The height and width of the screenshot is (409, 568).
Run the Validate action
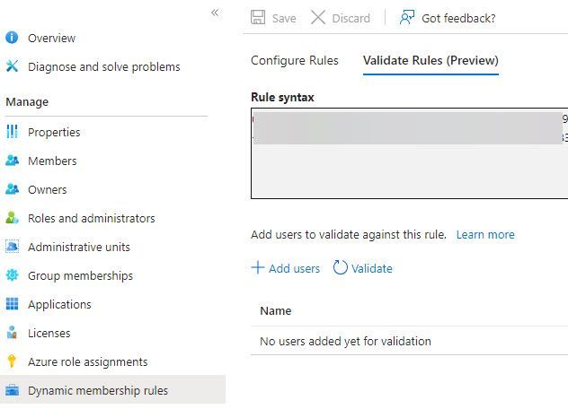(363, 268)
